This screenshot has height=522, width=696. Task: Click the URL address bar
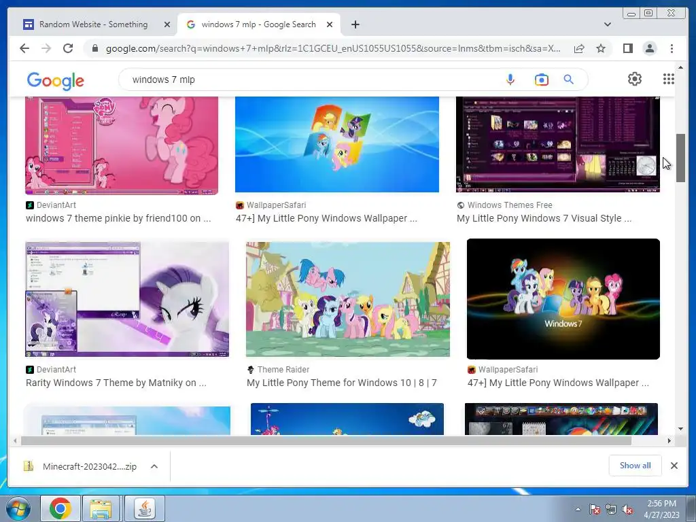tap(333, 48)
